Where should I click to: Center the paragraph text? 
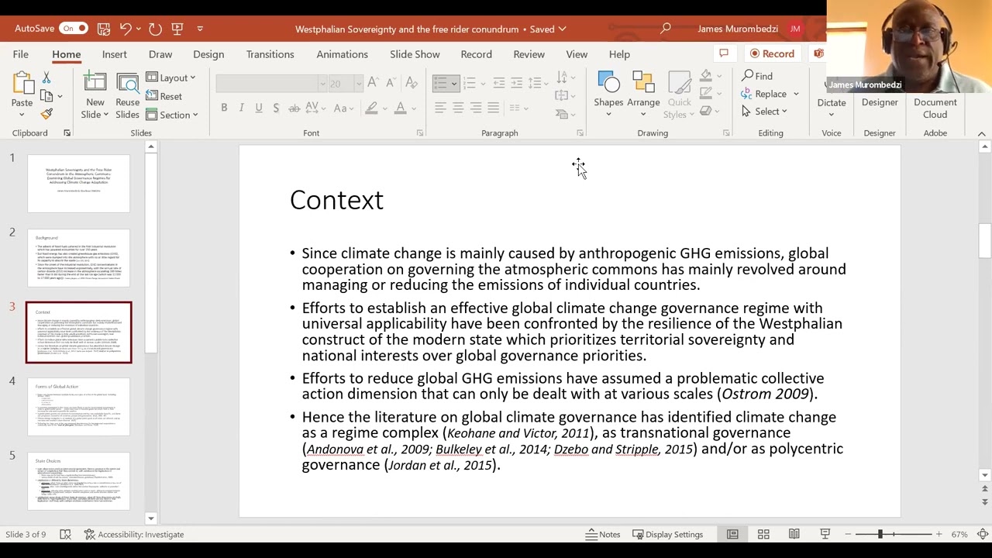[458, 108]
